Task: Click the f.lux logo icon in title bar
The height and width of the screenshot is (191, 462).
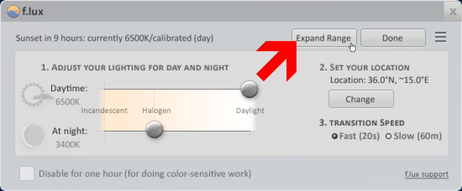Action: click(x=13, y=12)
